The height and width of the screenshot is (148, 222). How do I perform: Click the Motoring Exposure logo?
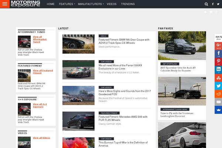[26, 4]
